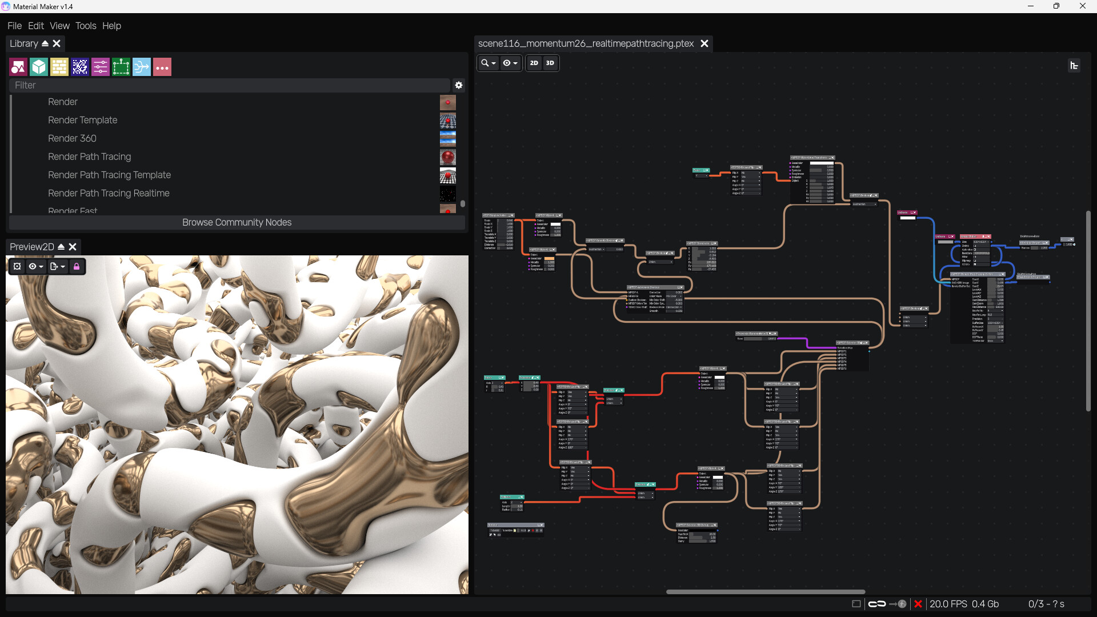Open the 3D models node category
Screen dimensions: 1097x617
pos(38,67)
